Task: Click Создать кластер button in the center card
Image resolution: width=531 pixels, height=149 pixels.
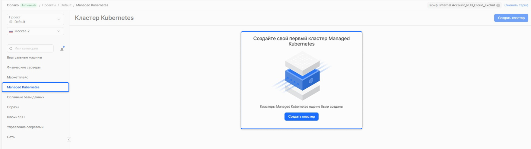Action: pyautogui.click(x=301, y=116)
